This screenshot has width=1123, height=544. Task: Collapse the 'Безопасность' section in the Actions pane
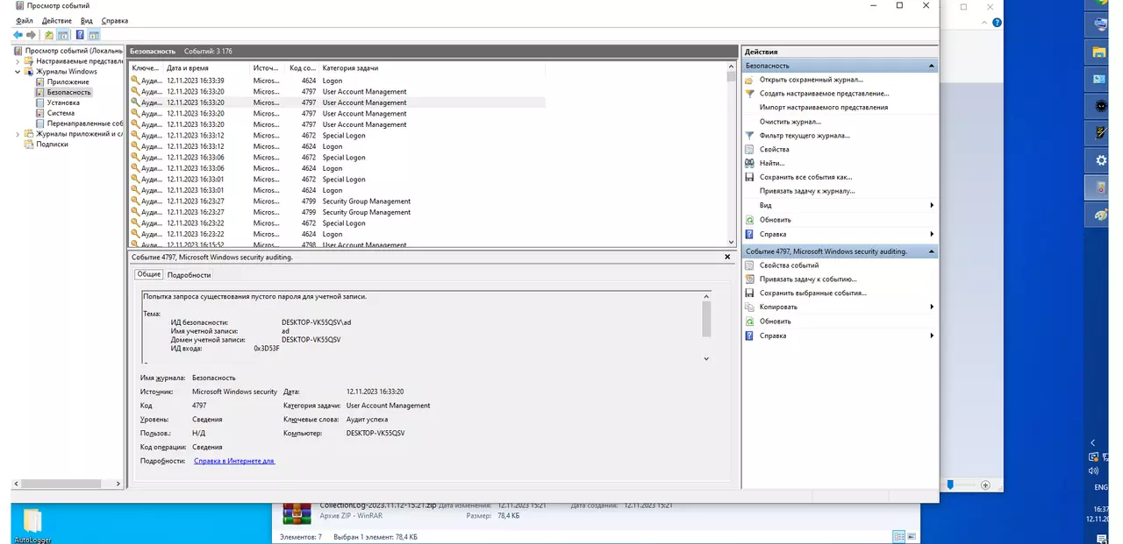[x=931, y=66]
